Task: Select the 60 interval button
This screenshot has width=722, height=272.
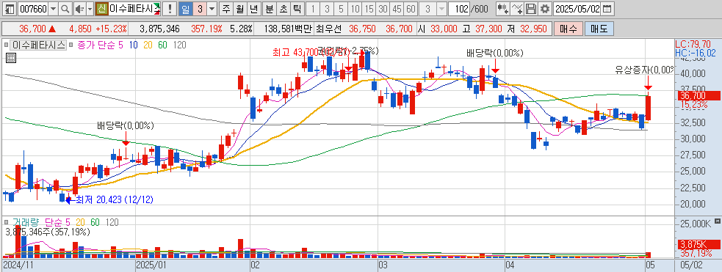Action: (411, 9)
